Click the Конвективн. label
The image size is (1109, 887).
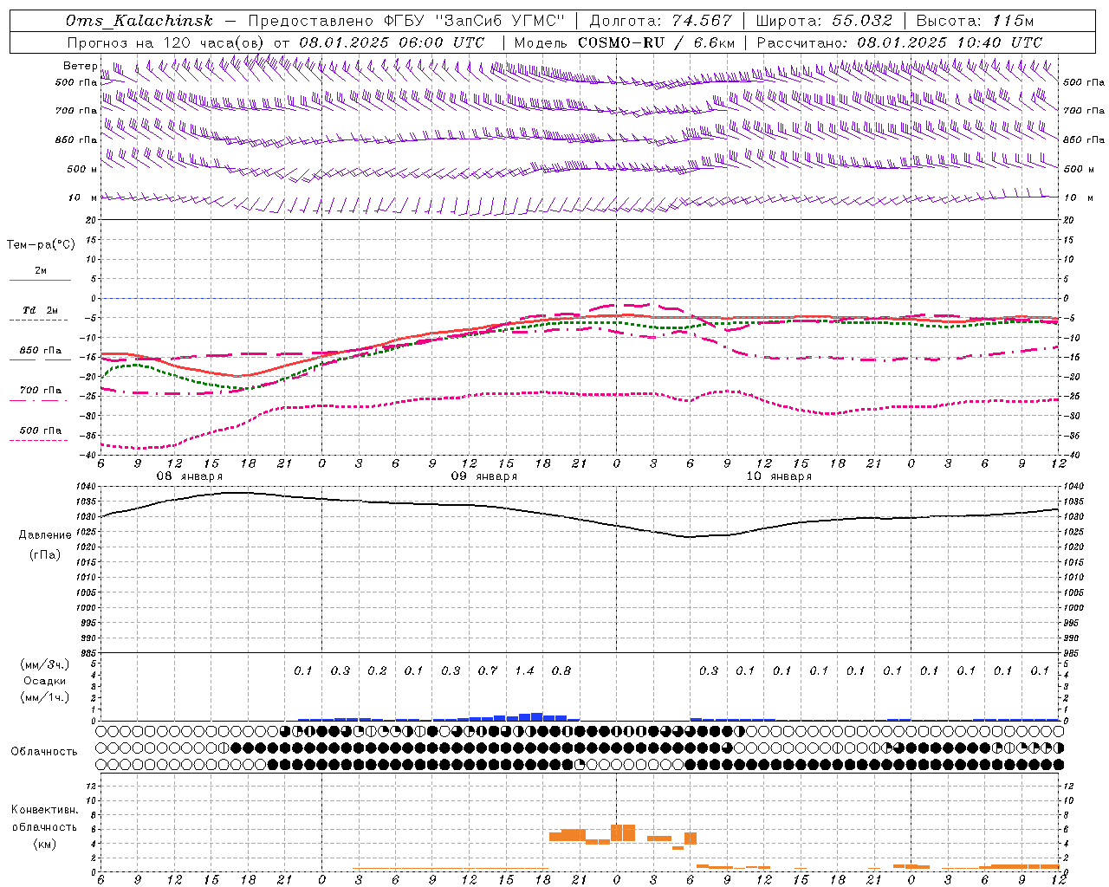(44, 810)
